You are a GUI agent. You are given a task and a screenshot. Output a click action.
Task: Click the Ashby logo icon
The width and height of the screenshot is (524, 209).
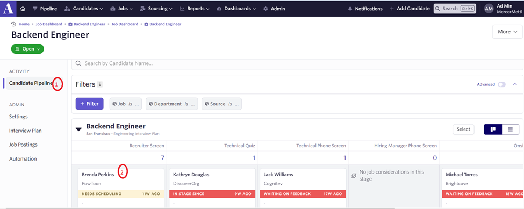pos(8,9)
